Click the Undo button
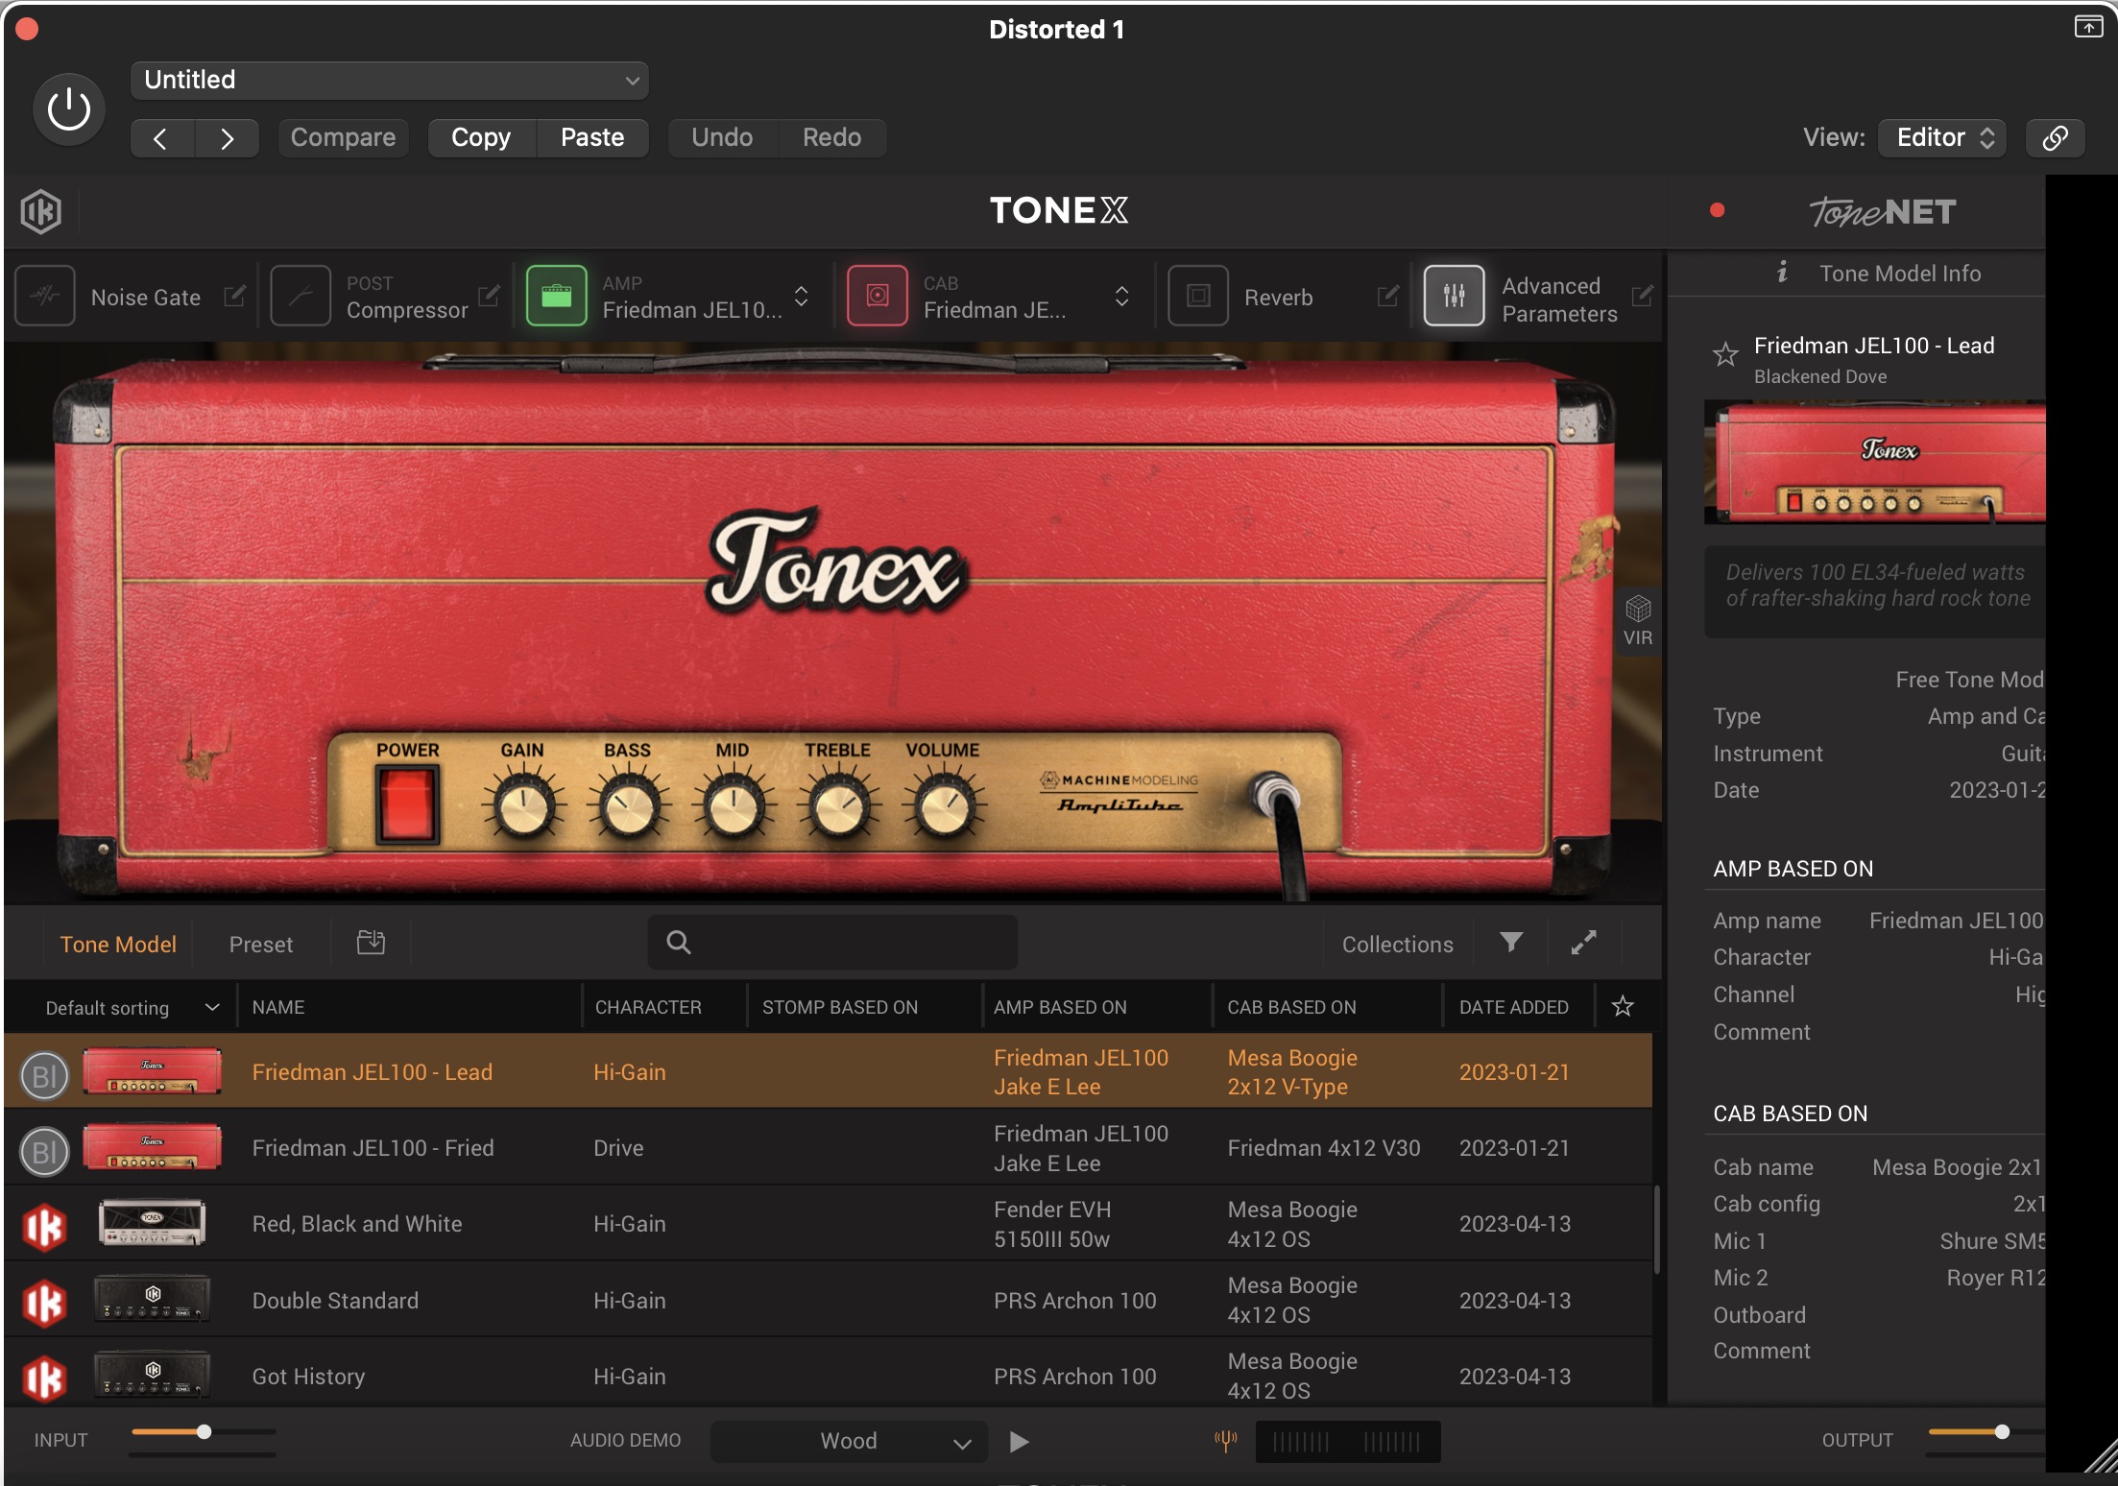 (722, 138)
